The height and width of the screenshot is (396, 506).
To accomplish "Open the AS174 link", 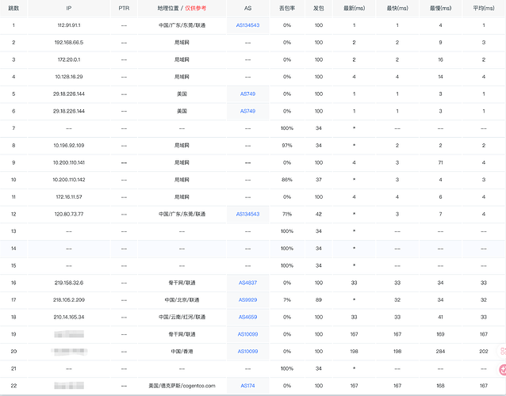I will tap(247, 386).
